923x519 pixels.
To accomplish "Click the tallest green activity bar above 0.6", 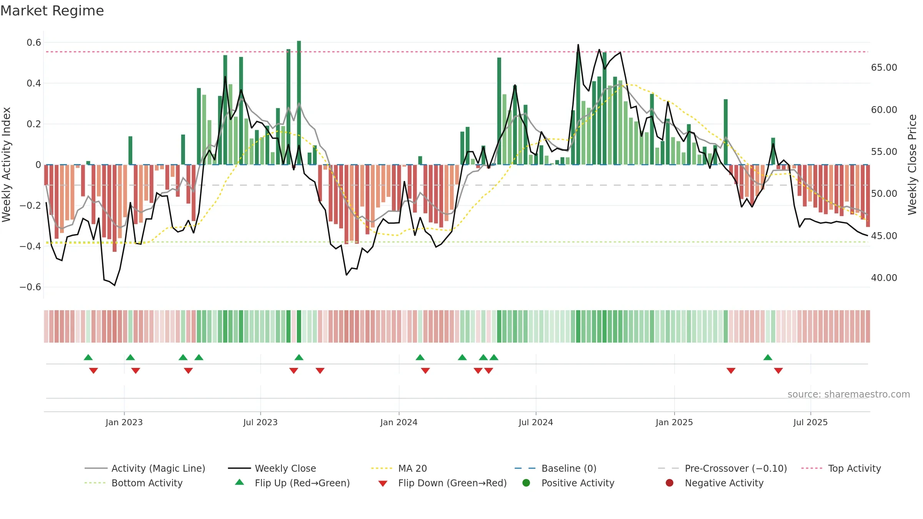I will [299, 103].
